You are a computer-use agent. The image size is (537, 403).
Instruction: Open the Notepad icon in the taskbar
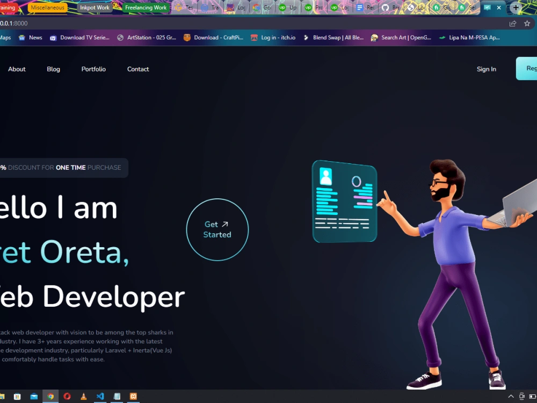(x=117, y=397)
